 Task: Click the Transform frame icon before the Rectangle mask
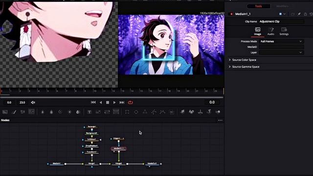point(116,112)
